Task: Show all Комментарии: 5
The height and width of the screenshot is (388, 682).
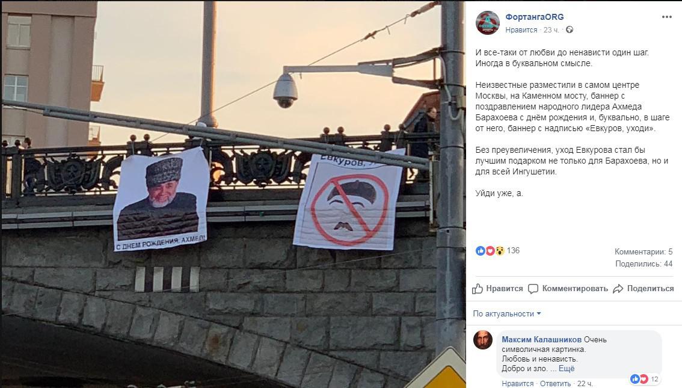Action: point(644,251)
